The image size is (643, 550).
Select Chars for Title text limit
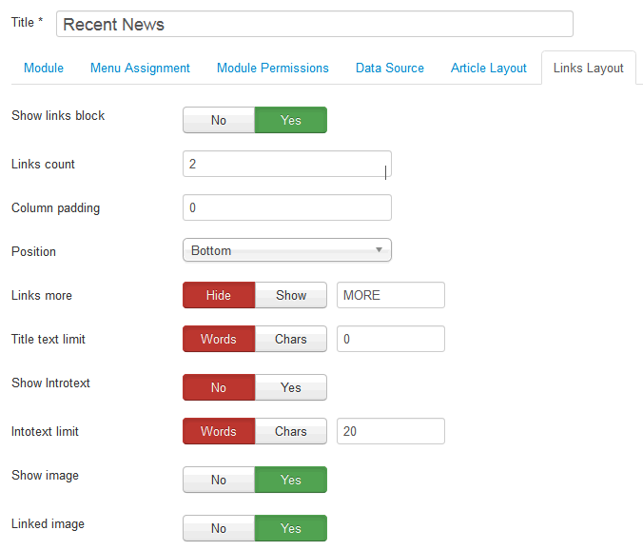(291, 339)
